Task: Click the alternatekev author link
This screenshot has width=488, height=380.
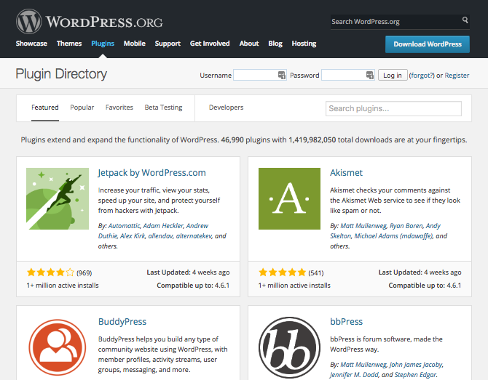Action: pyautogui.click(x=194, y=236)
